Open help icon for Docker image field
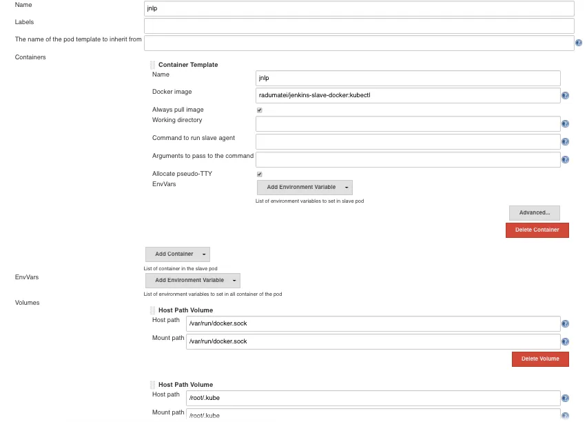 point(565,96)
